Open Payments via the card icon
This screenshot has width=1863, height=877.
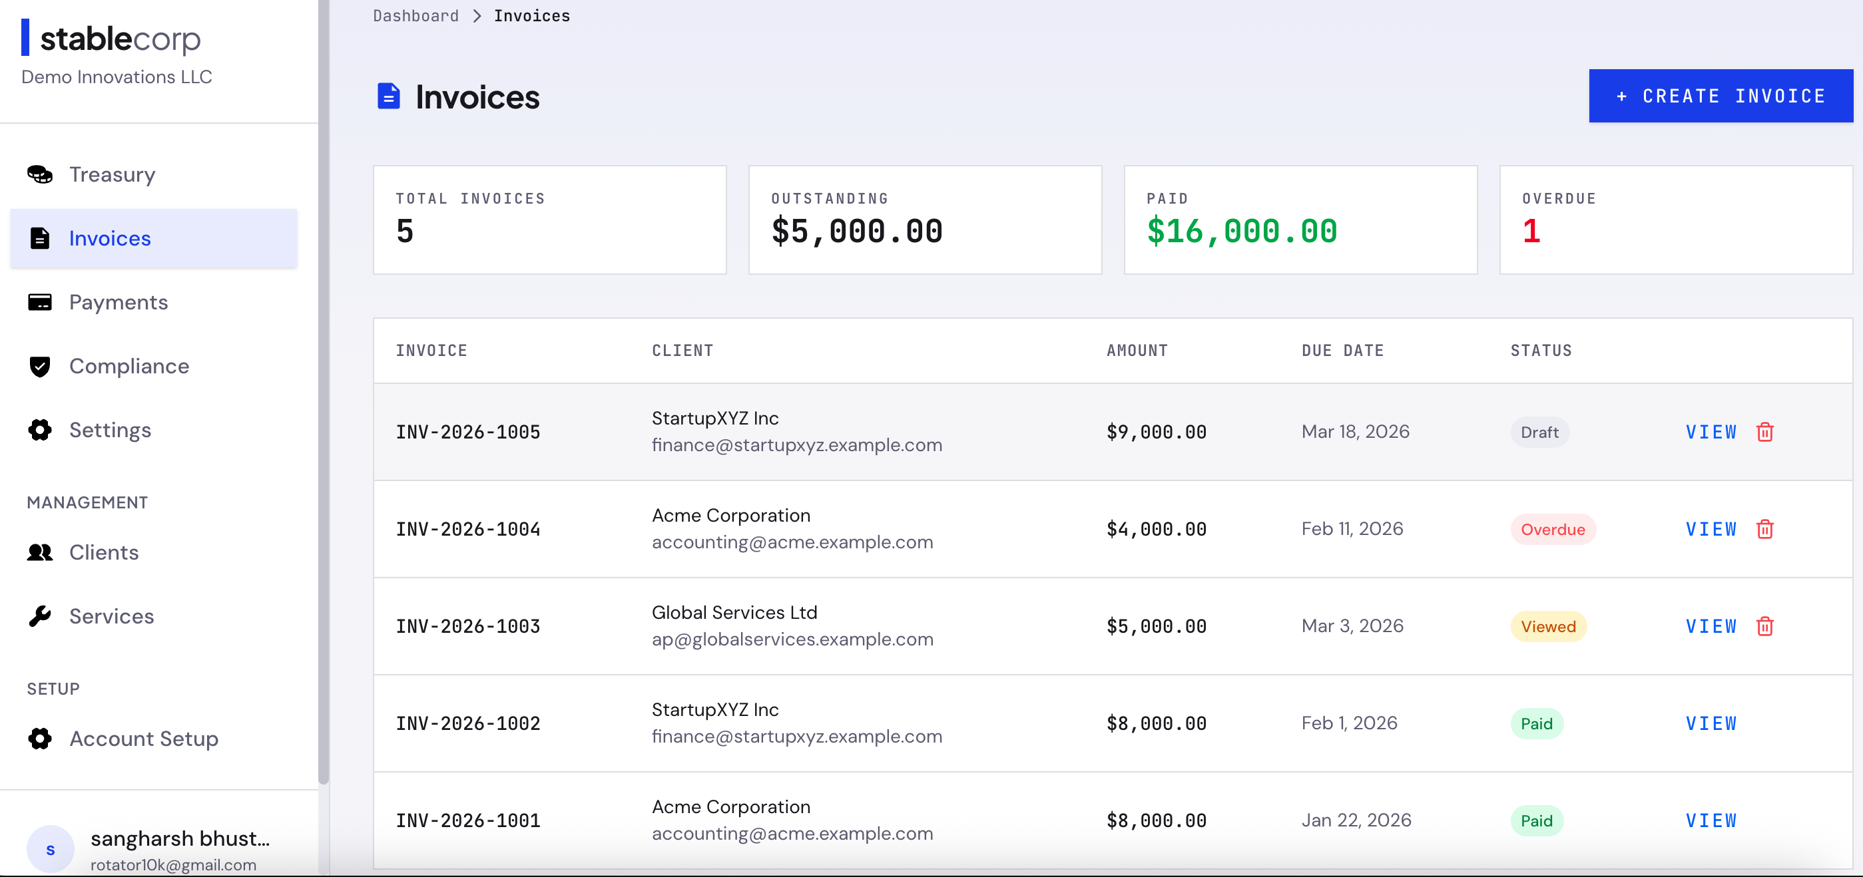click(40, 302)
